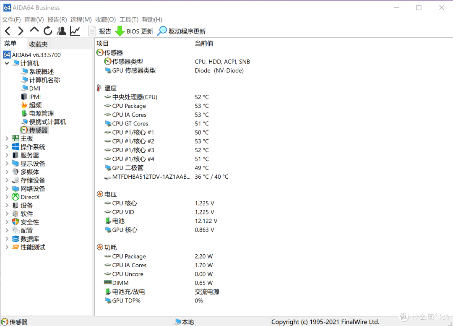Expand the 软件 tree node
The width and height of the screenshot is (453, 326).
click(x=7, y=214)
